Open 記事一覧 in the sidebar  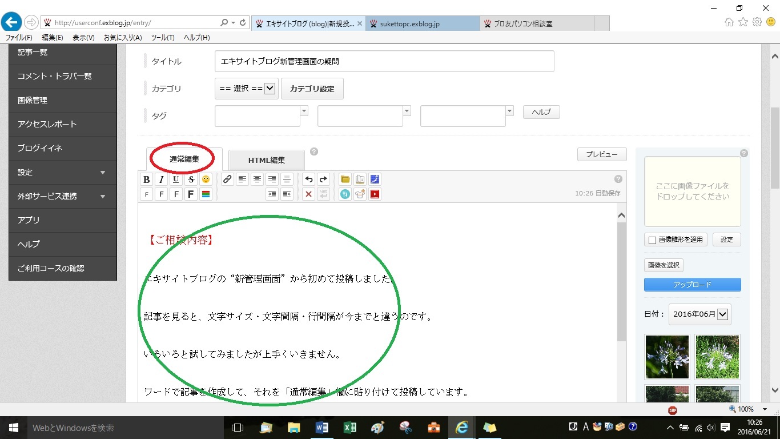tap(63, 52)
